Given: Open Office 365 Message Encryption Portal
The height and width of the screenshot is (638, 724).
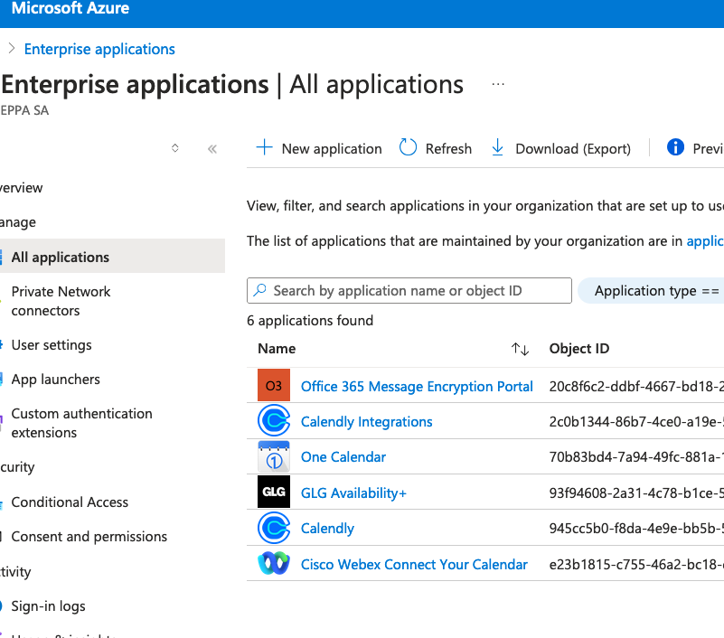Looking at the screenshot, I should tap(417, 387).
